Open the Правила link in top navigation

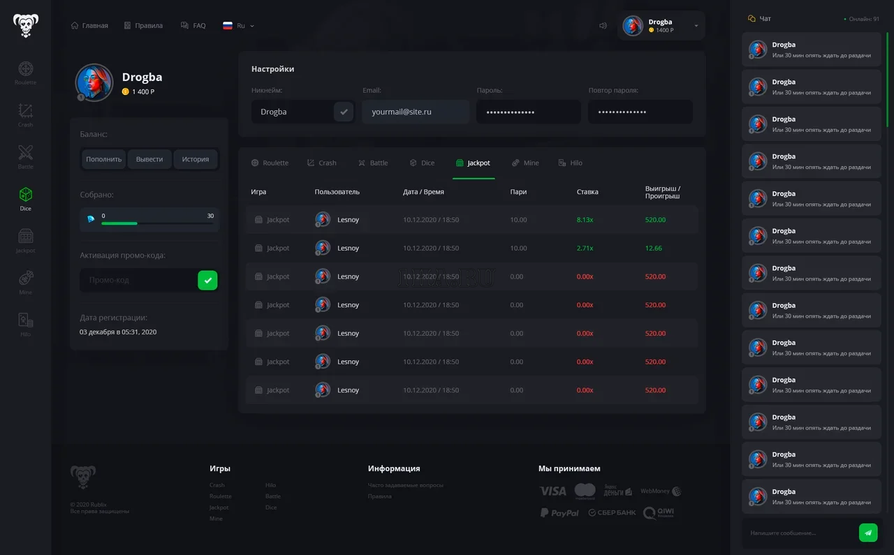pyautogui.click(x=143, y=26)
